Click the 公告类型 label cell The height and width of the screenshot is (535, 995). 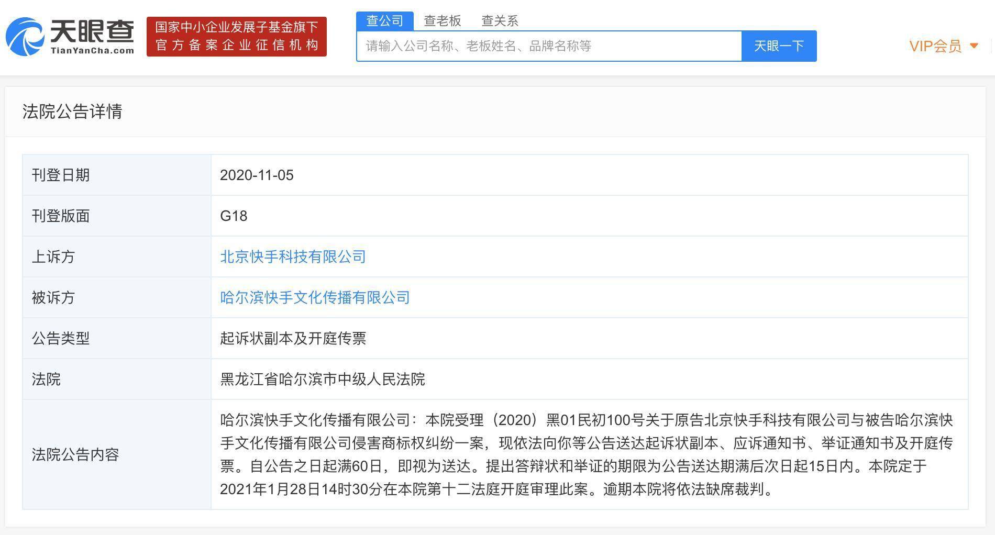(117, 338)
